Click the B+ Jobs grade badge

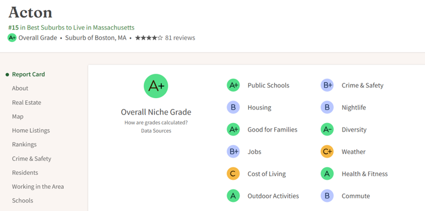(233, 151)
